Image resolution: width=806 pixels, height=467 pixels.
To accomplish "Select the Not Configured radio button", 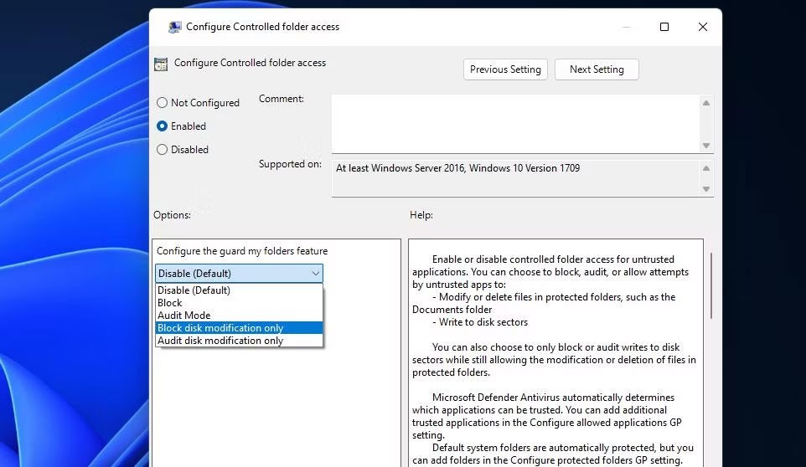I will click(x=163, y=103).
